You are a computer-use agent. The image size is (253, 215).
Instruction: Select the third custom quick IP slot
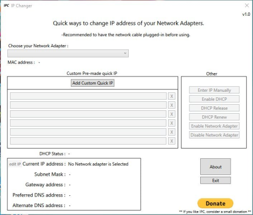coord(88,114)
